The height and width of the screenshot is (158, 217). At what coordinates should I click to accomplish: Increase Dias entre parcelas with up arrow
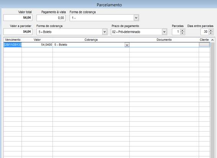(211, 31)
